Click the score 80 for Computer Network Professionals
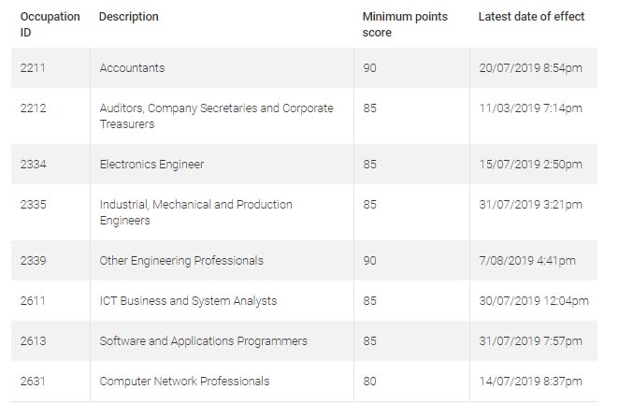 tap(369, 381)
